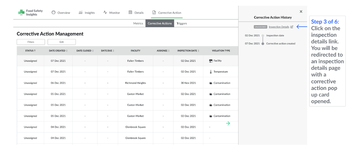Switch to the Metrics sub-tab
Screen dimensions: 354x159
138,24
